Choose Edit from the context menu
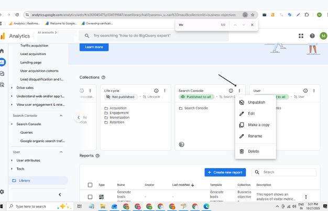Viewport: 328px width, 211px height. pos(255,114)
